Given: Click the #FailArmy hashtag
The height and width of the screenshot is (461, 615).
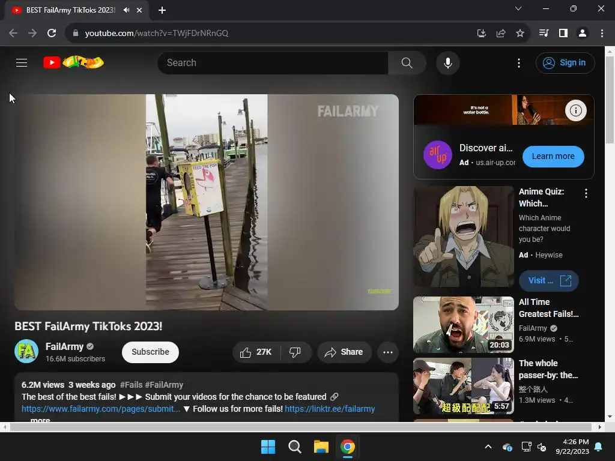Looking at the screenshot, I should click(164, 385).
